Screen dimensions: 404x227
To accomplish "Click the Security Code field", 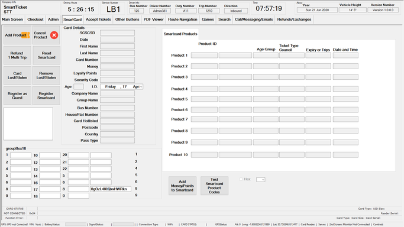I will coord(117,80).
